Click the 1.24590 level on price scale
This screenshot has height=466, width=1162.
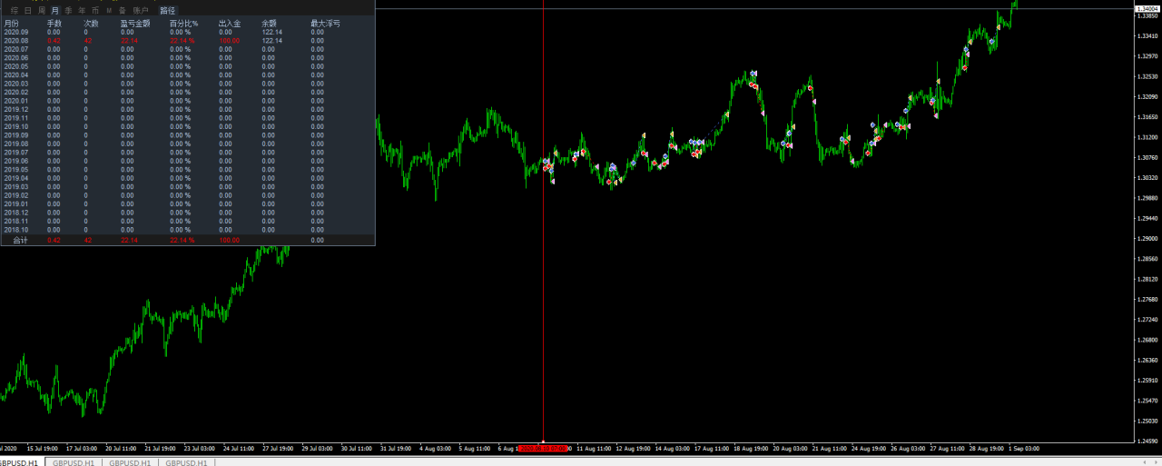click(1147, 441)
